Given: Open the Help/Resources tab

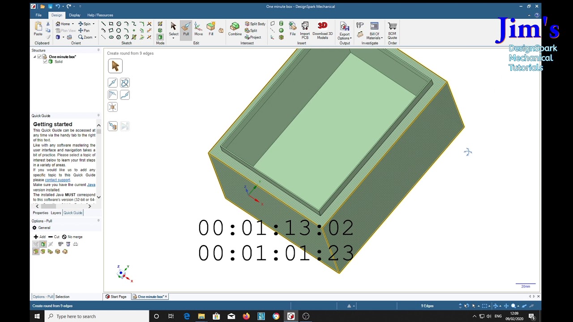Looking at the screenshot, I should [100, 15].
